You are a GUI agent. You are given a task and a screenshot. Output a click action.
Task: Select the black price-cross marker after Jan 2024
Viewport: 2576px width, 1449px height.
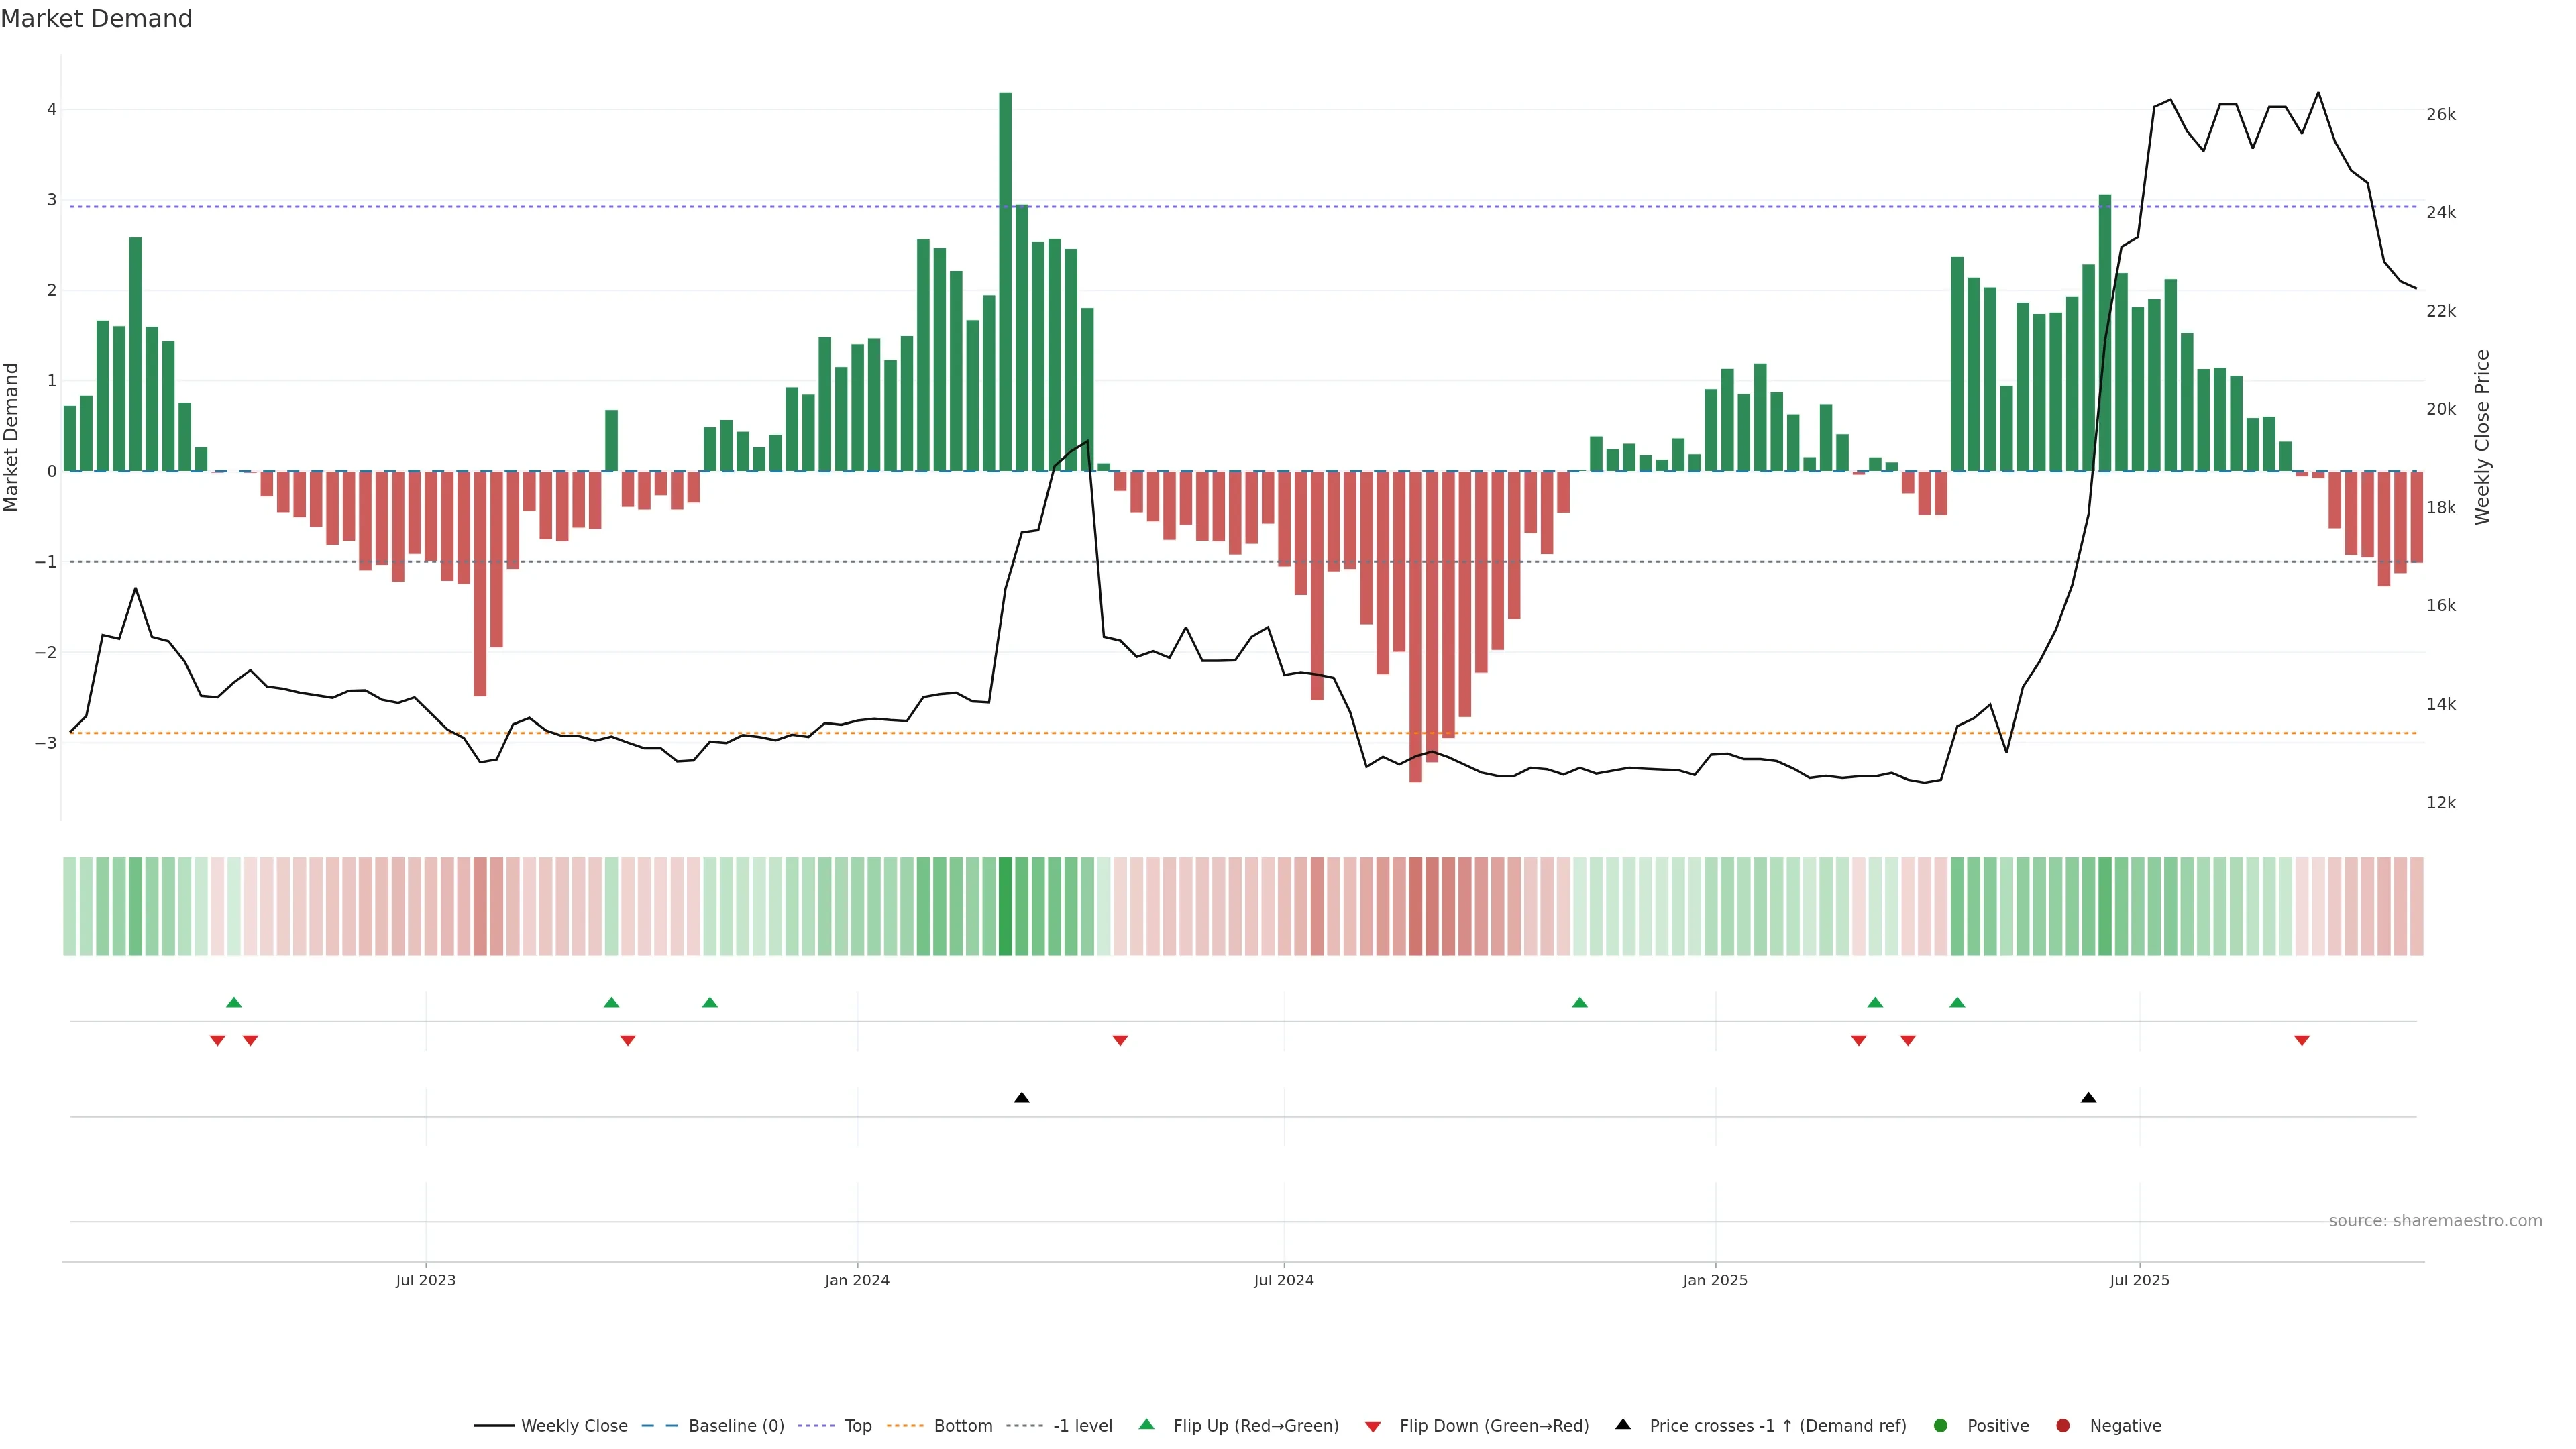tap(1021, 1098)
